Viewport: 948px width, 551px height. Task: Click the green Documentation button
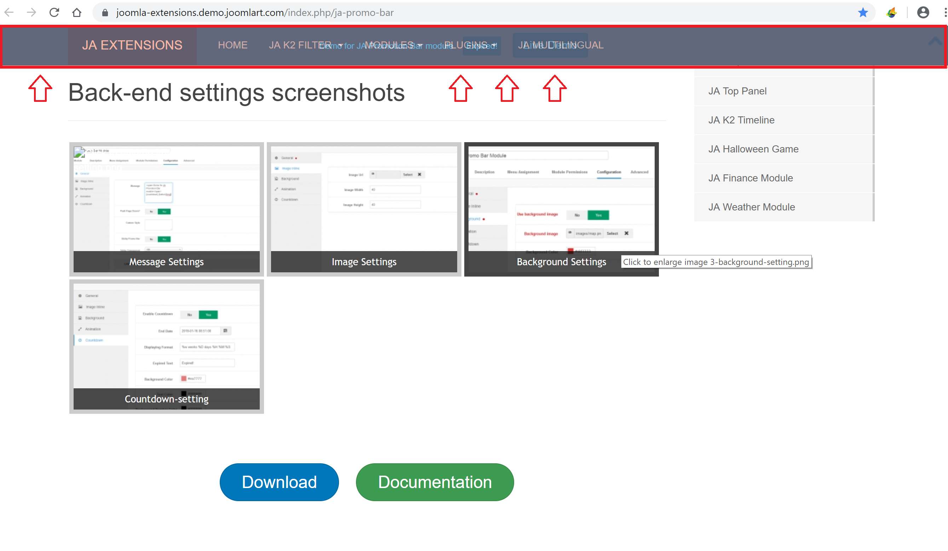point(435,482)
